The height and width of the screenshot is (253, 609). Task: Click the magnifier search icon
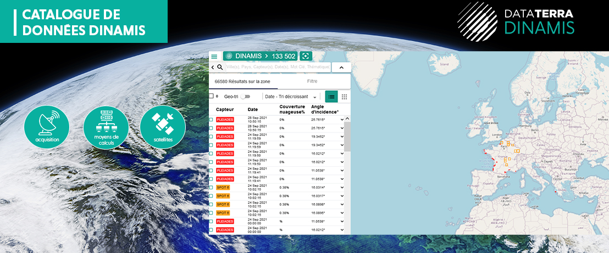click(220, 67)
